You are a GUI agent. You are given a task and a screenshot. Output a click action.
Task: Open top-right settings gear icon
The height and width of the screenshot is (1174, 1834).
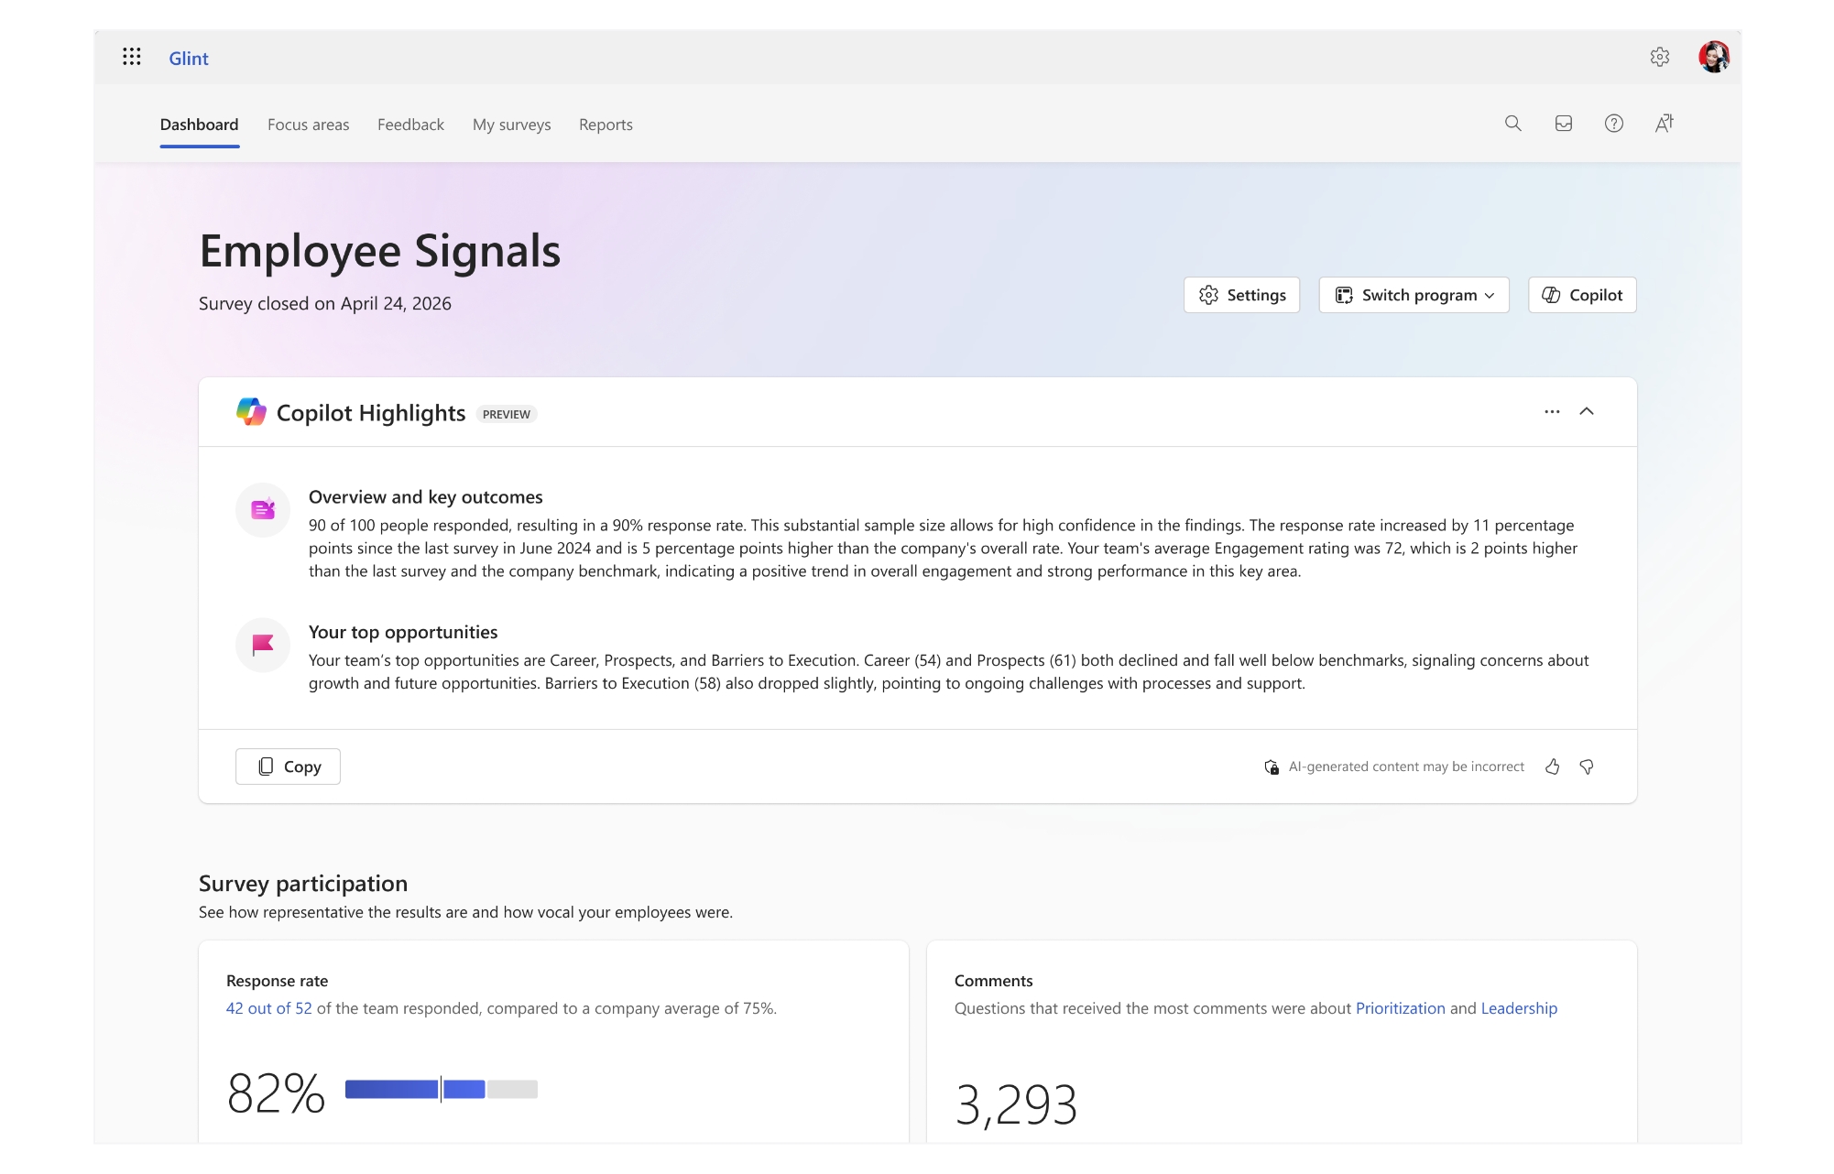[1661, 57]
